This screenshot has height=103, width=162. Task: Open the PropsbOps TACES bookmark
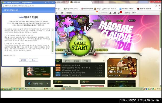click(127, 9)
